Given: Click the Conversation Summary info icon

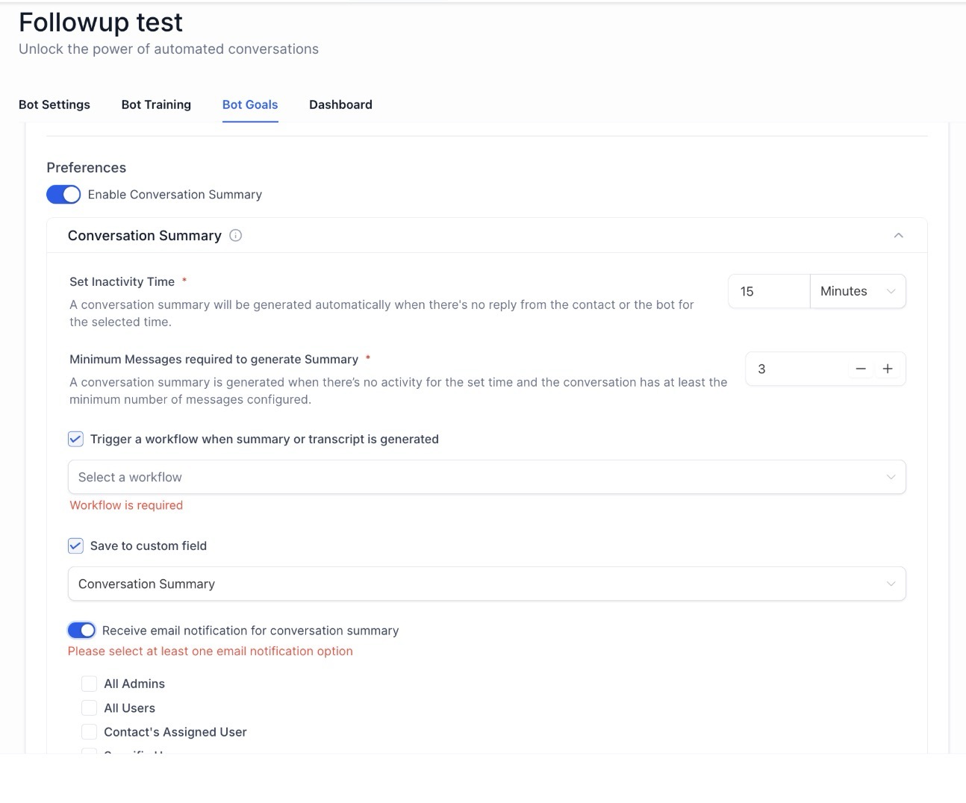Looking at the screenshot, I should tap(235, 236).
